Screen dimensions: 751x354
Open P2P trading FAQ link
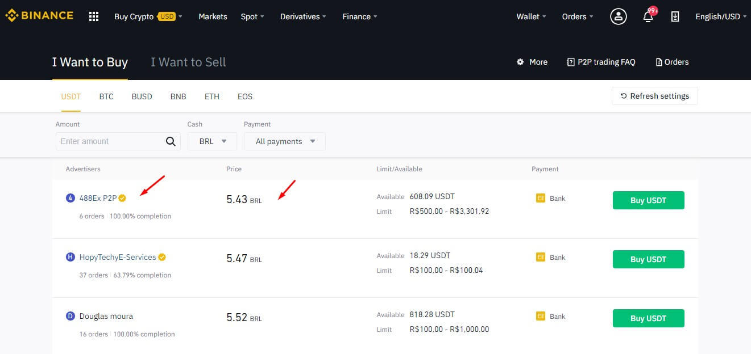[601, 62]
